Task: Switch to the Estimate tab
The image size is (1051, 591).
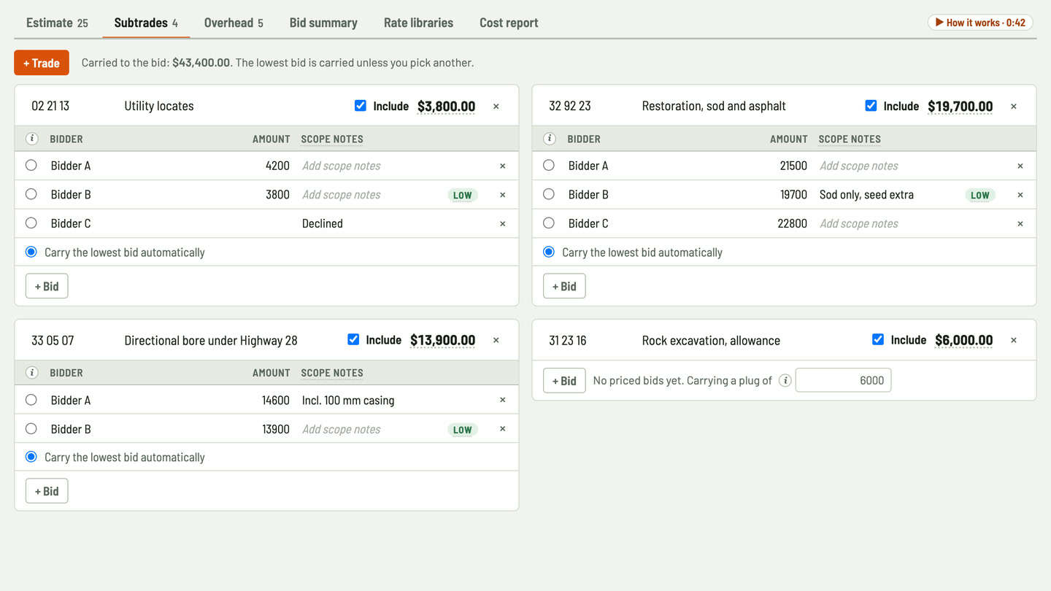Action: point(57,23)
